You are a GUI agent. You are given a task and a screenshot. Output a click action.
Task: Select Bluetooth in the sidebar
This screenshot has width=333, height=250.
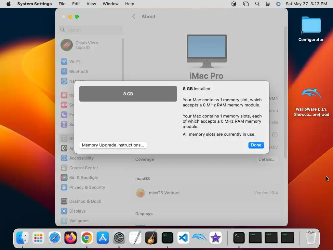pyautogui.click(x=91, y=71)
